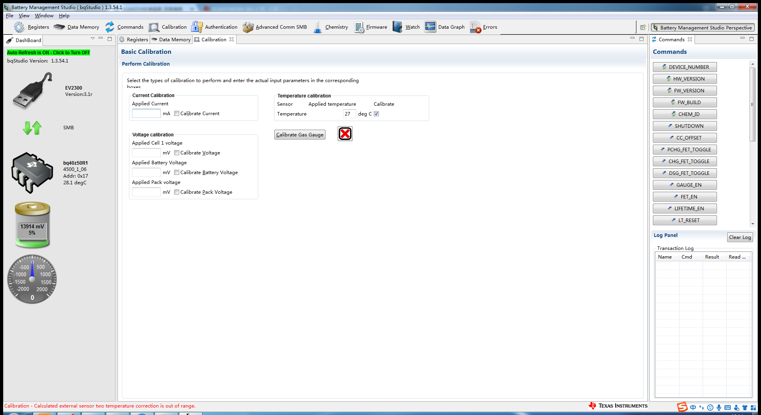Open the Registers toolbar gear icon

tap(19, 27)
